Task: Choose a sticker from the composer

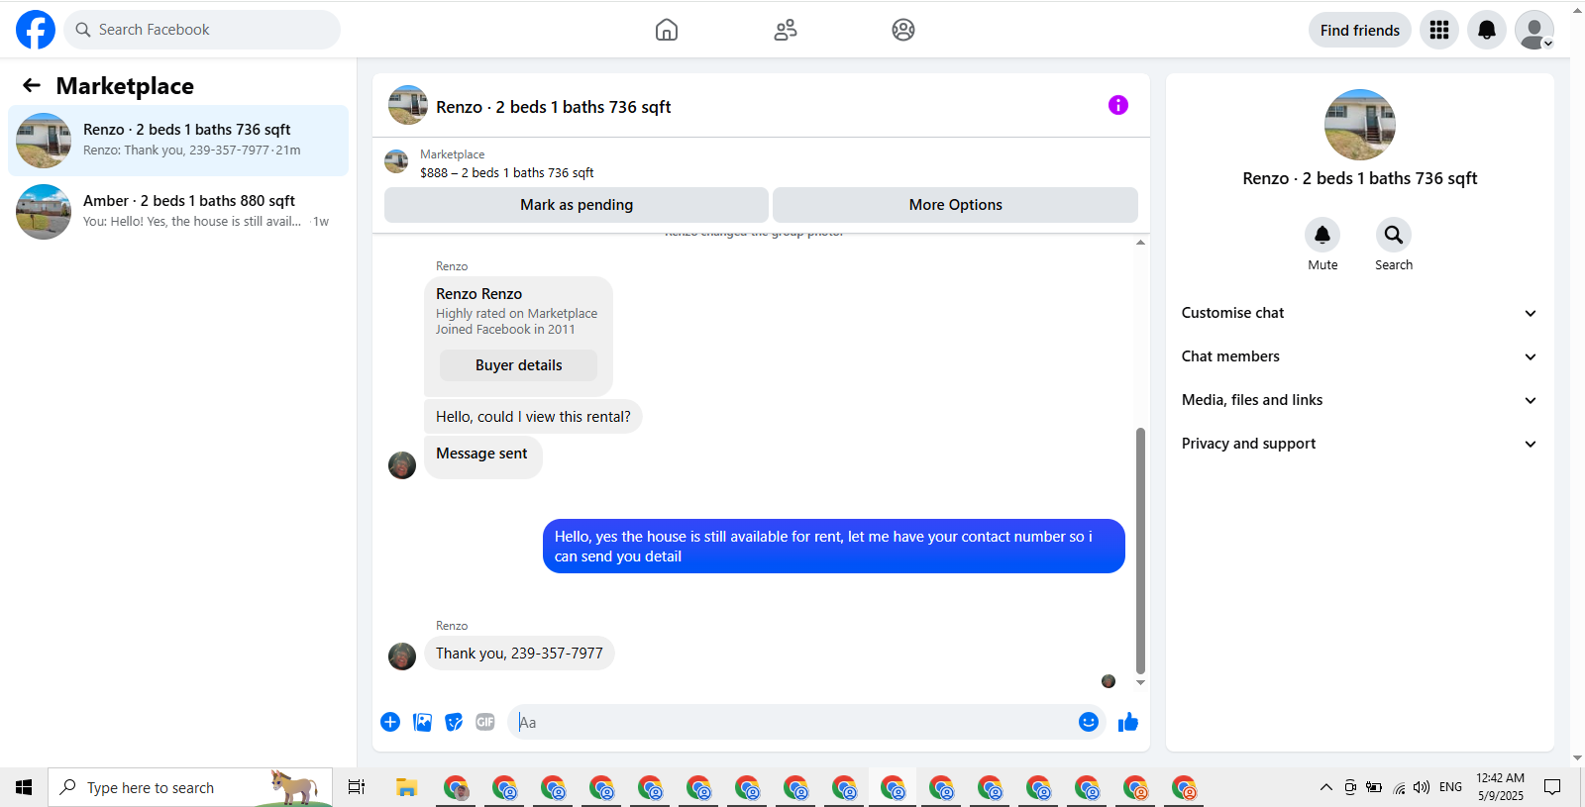Action: click(454, 722)
